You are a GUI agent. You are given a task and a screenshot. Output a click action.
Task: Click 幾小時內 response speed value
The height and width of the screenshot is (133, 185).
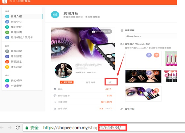click(106, 102)
